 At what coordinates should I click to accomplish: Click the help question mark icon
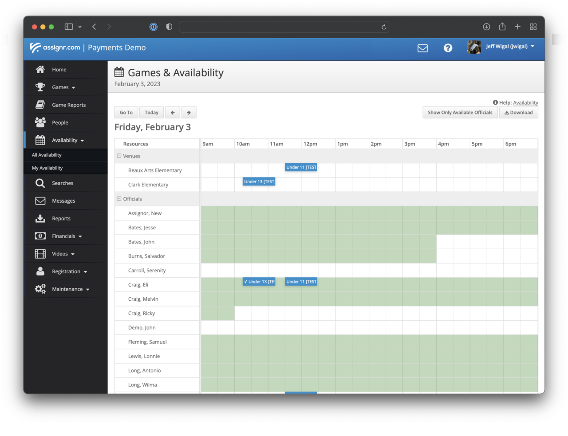point(448,48)
